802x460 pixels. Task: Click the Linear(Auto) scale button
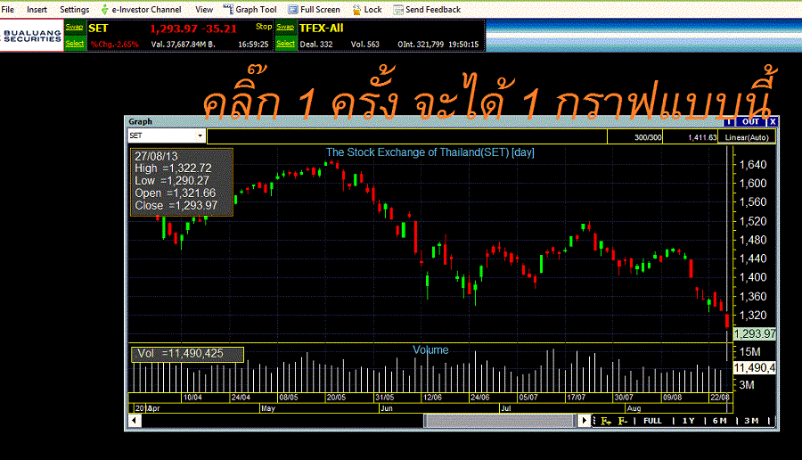(747, 137)
